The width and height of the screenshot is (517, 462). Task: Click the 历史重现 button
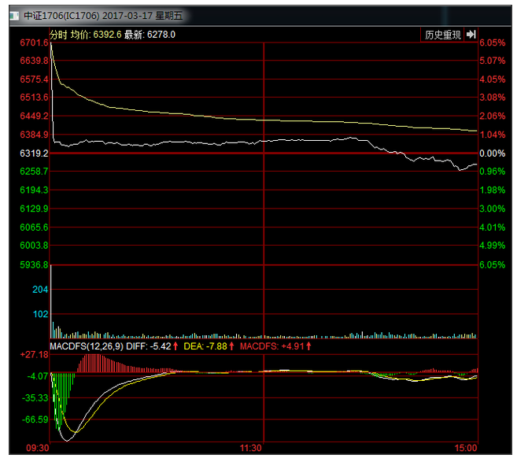442,35
